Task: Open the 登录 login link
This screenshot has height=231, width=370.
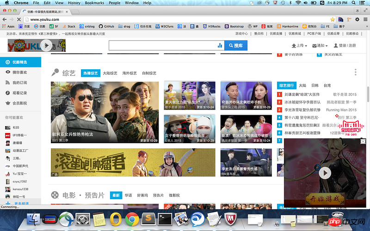Action: pos(342,46)
